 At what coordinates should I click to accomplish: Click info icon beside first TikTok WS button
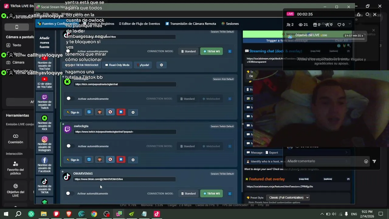[x=230, y=51]
